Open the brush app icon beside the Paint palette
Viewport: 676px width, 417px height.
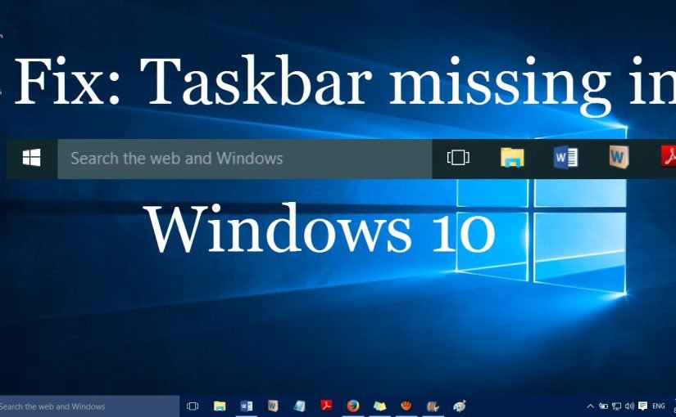coord(433,406)
